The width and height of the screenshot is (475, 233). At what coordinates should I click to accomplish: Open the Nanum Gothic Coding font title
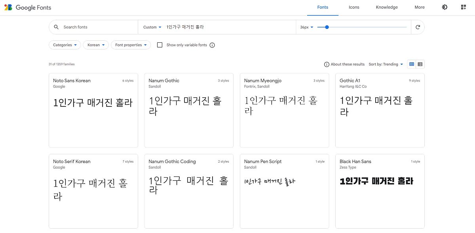[x=172, y=161]
